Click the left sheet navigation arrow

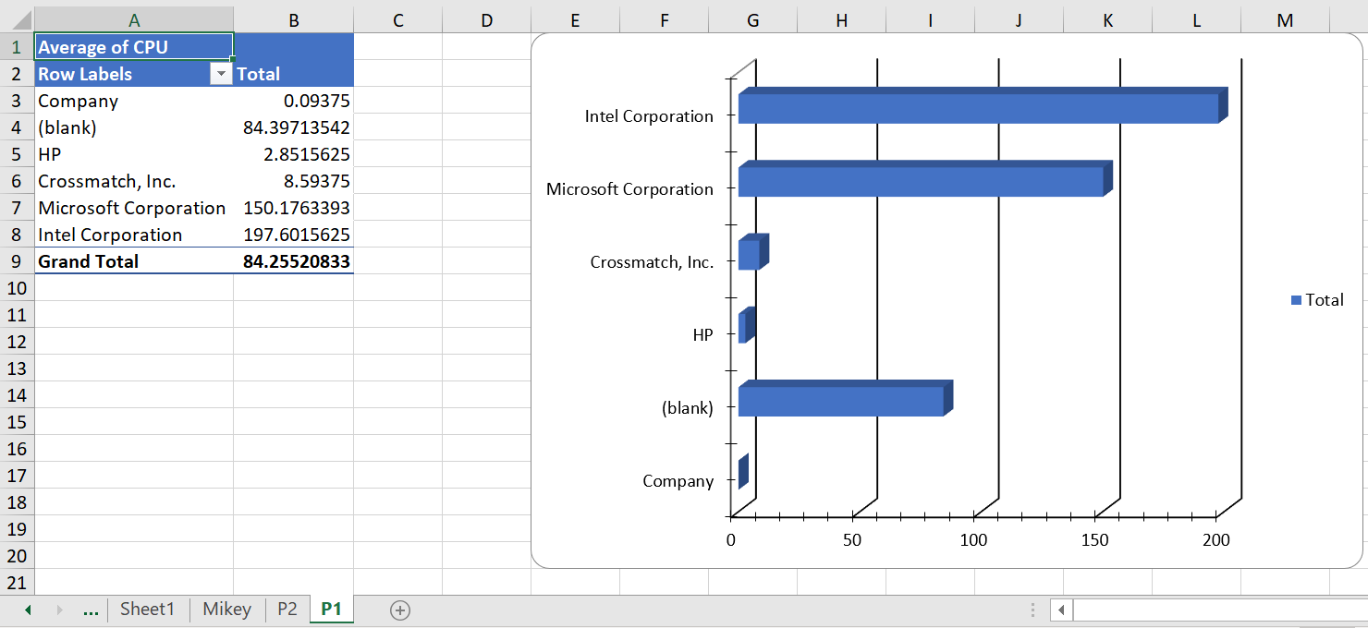(26, 610)
